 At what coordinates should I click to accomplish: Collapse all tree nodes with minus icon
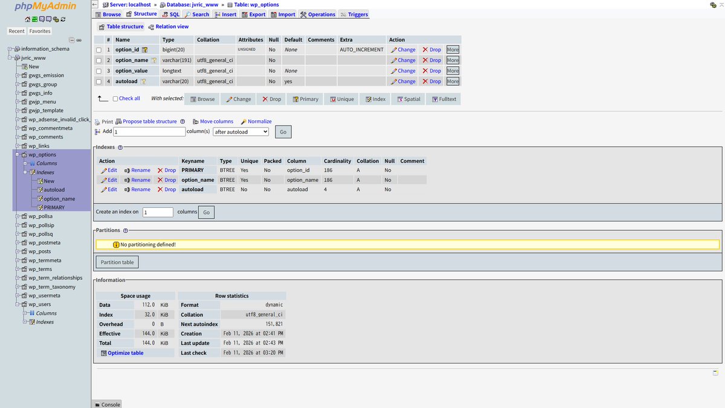click(72, 40)
